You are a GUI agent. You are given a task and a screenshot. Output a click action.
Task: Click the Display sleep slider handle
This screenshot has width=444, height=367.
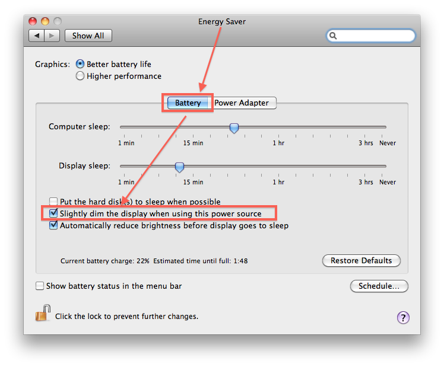click(x=179, y=167)
